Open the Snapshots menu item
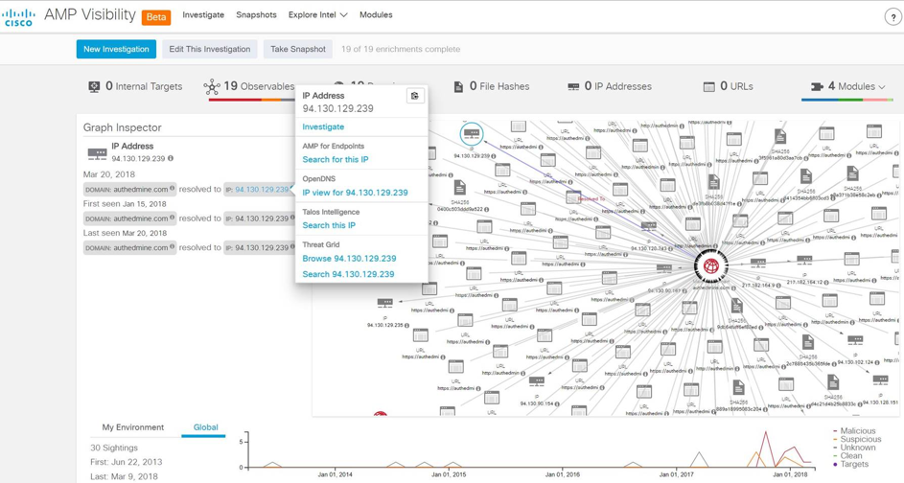The height and width of the screenshot is (483, 904). tap(256, 15)
